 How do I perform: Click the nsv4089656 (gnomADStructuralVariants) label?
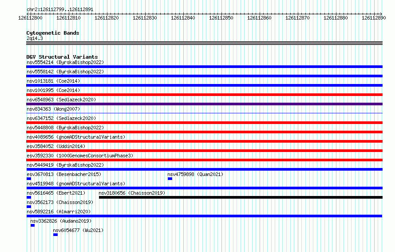point(76,137)
